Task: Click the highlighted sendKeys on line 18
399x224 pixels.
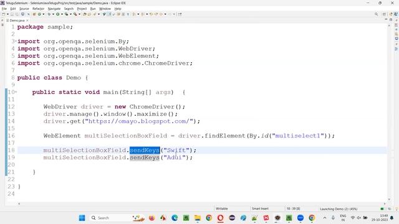Action: (x=145, y=150)
